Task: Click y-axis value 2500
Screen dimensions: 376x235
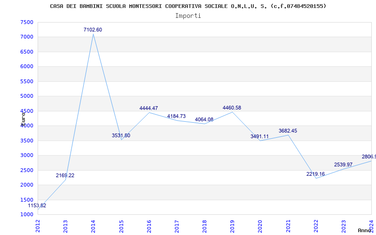Action: click(x=27, y=170)
